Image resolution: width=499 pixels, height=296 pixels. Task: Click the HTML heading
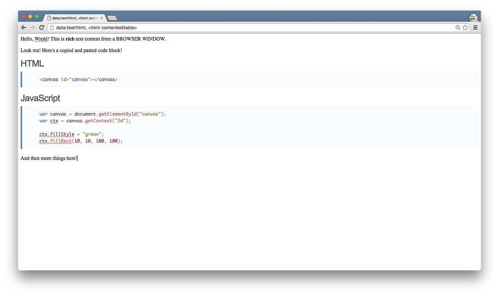click(32, 63)
